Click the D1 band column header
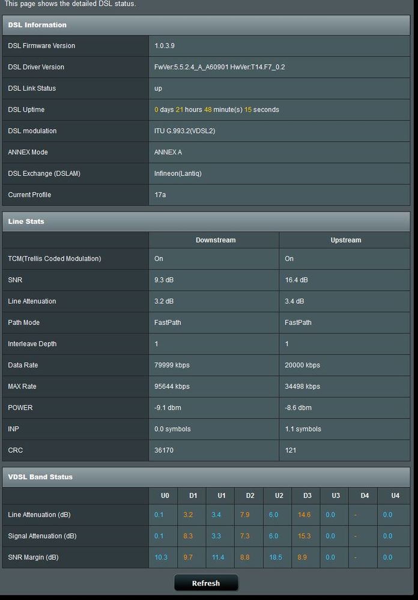 click(x=193, y=496)
